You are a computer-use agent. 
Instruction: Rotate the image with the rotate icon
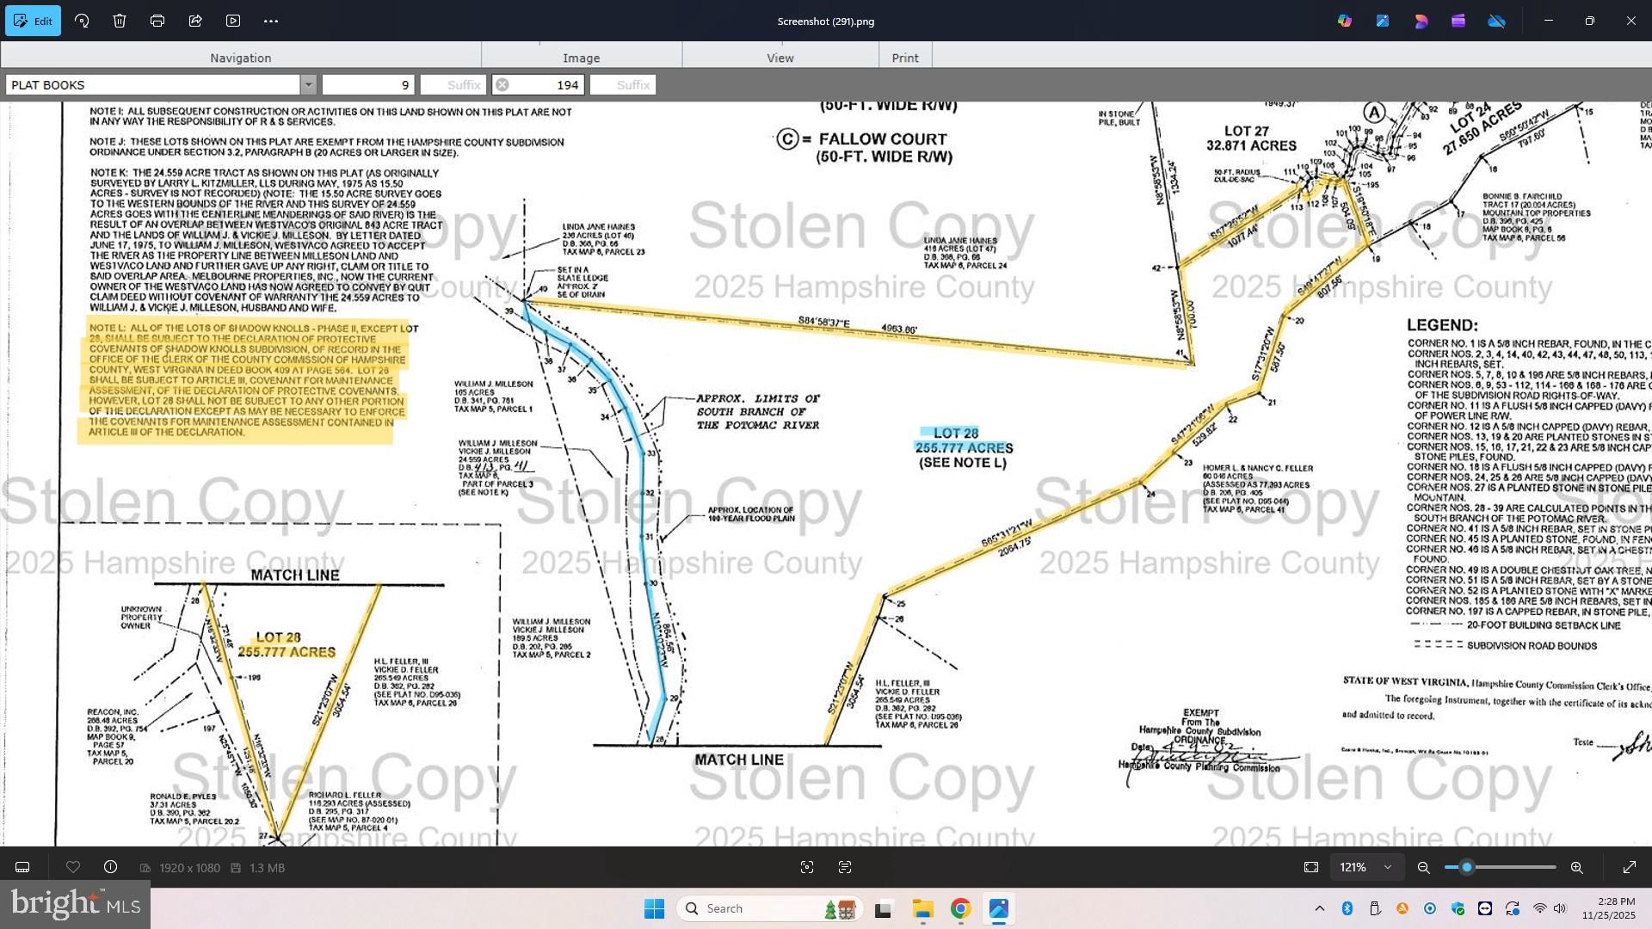click(83, 21)
